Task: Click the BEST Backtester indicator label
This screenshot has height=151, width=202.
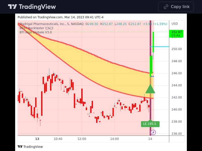Action: 36,28
